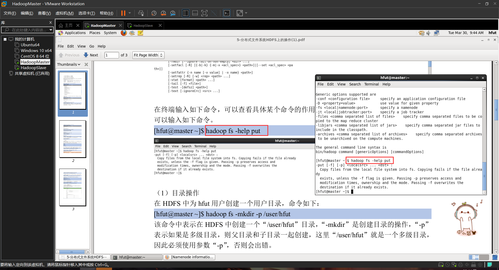Open the Thumbnails sidebar dropdown
The image size is (499, 270).
[69, 64]
